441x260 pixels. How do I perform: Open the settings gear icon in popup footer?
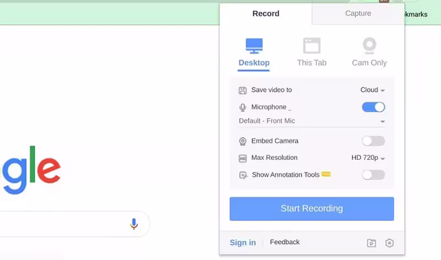pos(390,243)
